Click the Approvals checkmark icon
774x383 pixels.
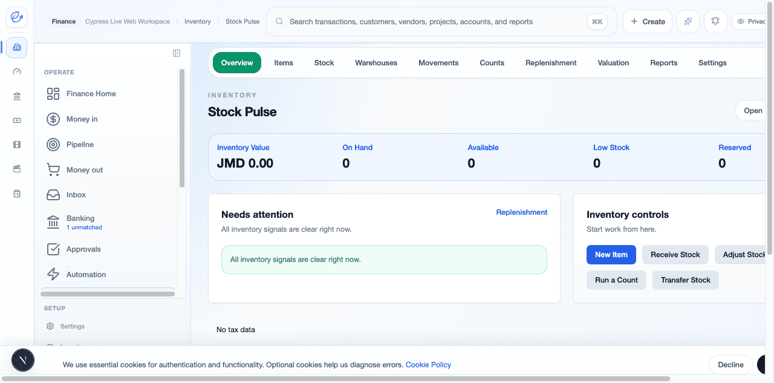(x=53, y=249)
